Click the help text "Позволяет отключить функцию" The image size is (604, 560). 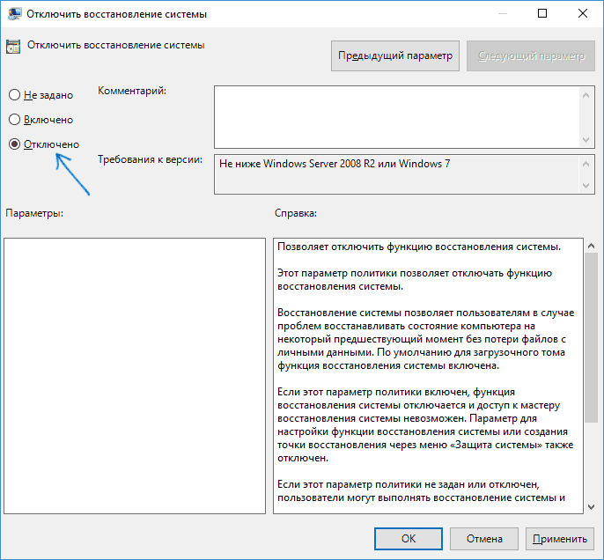(355, 247)
